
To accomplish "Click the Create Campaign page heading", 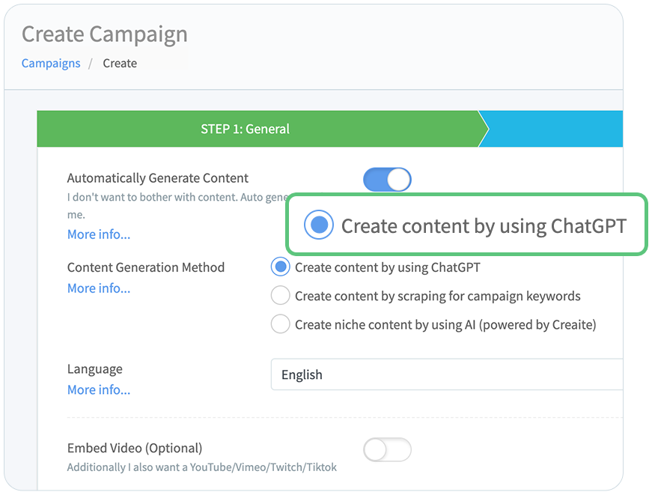I will (x=105, y=34).
